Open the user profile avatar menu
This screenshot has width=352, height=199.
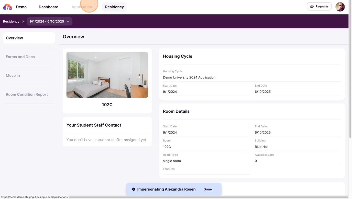click(x=340, y=7)
